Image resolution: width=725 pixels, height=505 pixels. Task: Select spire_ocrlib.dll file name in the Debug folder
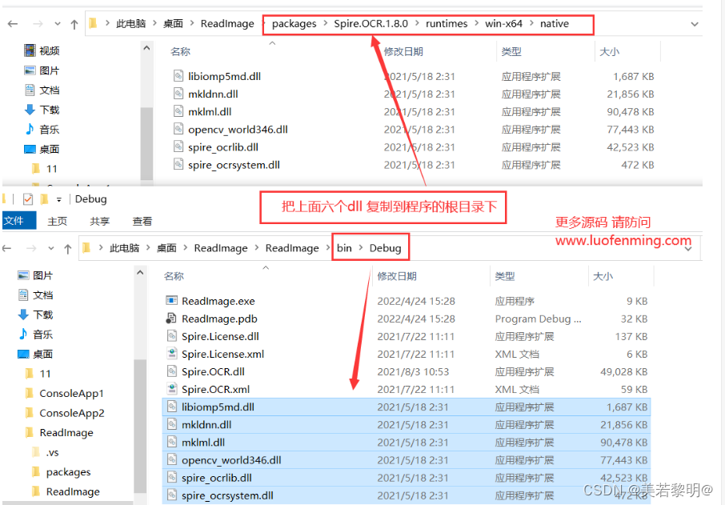click(216, 478)
